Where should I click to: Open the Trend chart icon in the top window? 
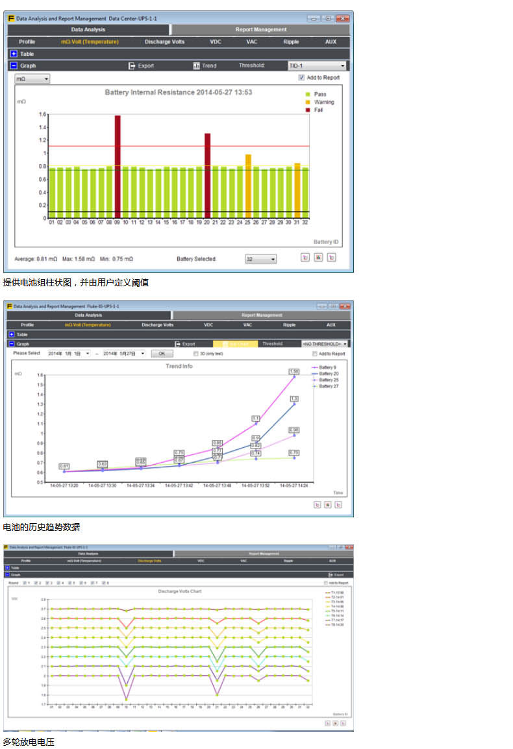point(197,66)
